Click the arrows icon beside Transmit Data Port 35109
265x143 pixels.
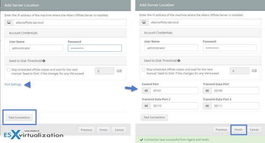[x=207, y=91]
